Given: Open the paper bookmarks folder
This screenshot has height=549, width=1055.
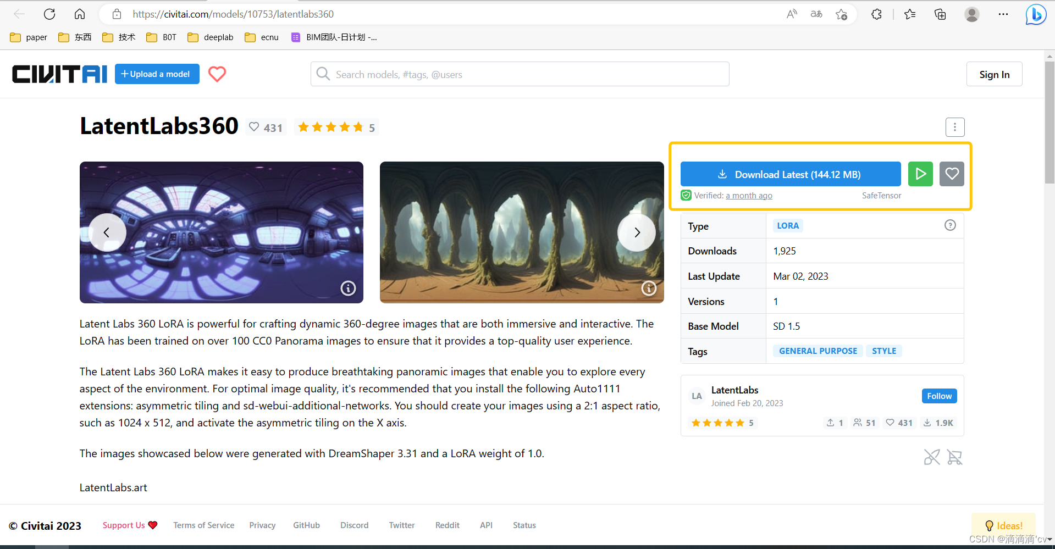Looking at the screenshot, I should pos(29,37).
